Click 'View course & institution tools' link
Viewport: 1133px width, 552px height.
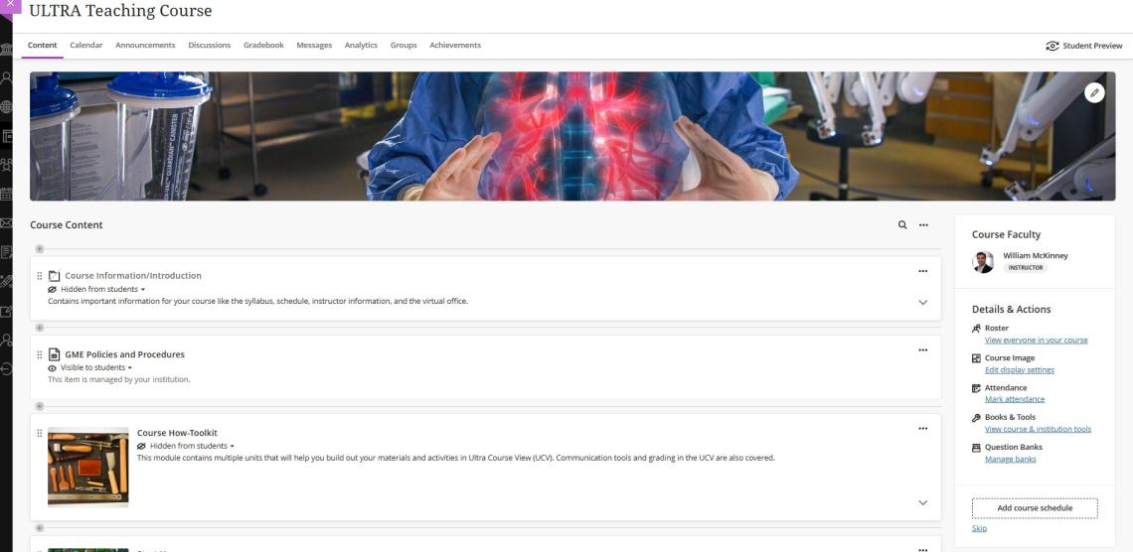1038,429
